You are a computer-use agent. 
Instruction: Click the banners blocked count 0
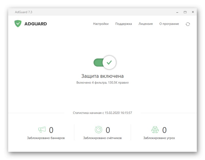(x=51, y=130)
